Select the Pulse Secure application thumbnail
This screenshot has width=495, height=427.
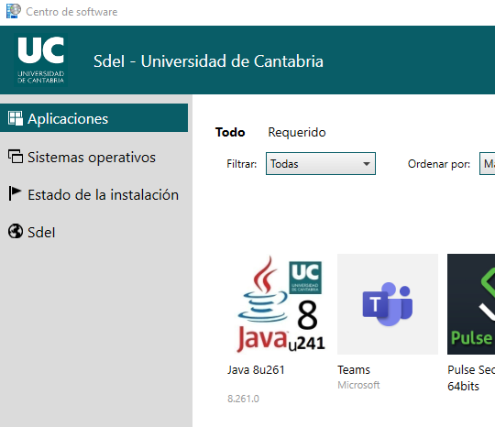pyautogui.click(x=471, y=304)
